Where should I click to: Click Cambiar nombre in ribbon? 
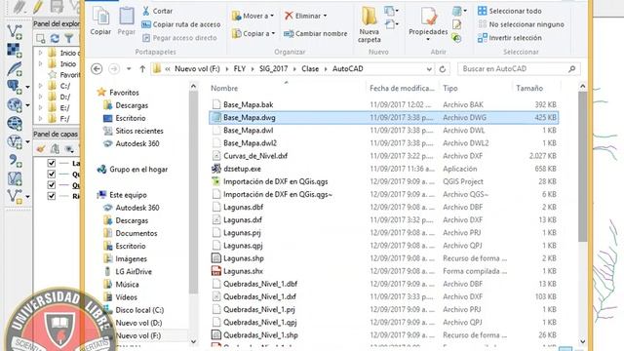pos(316,34)
